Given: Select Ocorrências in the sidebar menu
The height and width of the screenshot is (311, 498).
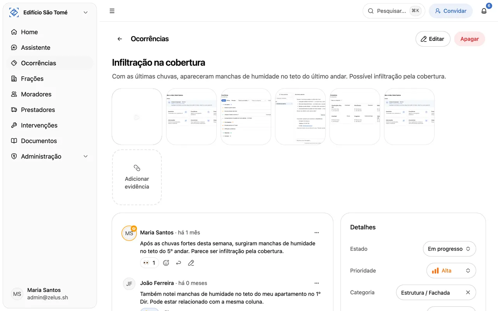Looking at the screenshot, I should pos(50,63).
